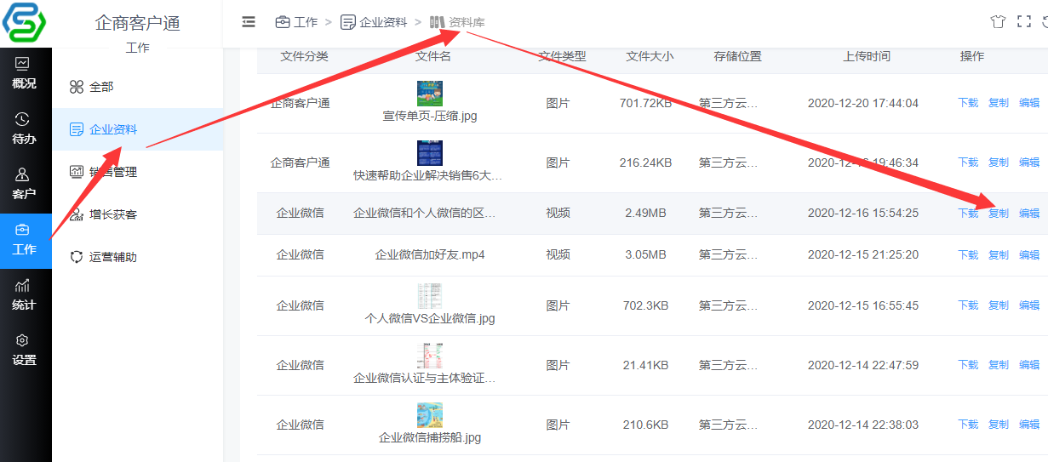Open thumbnail of 个人微信VS企业微信.jpg
The height and width of the screenshot is (462, 1048).
(430, 296)
